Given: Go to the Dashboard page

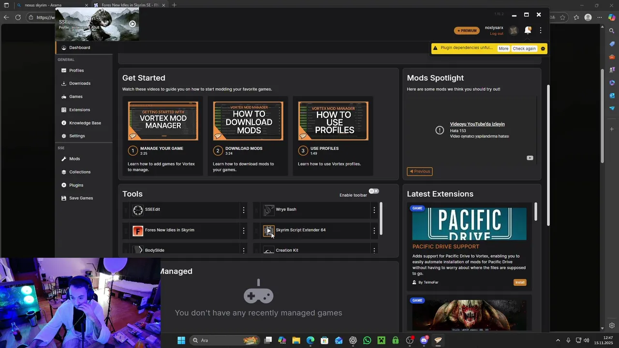Looking at the screenshot, I should click(x=84, y=47).
